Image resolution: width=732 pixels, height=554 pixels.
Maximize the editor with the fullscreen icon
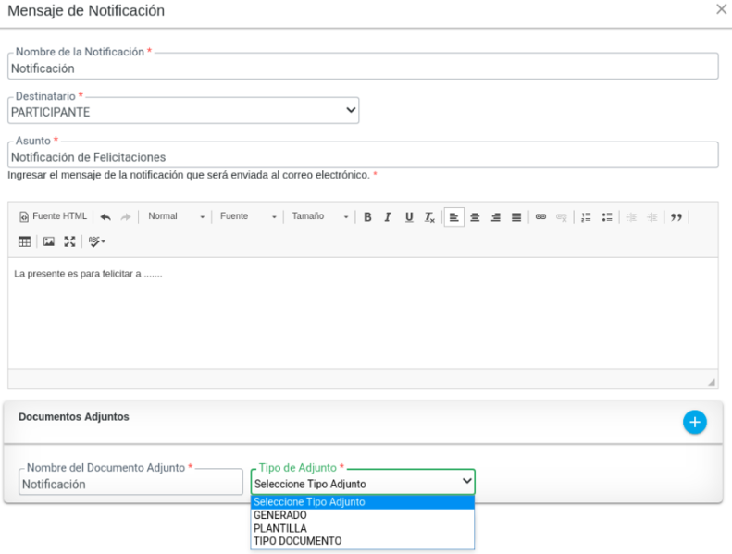click(69, 241)
